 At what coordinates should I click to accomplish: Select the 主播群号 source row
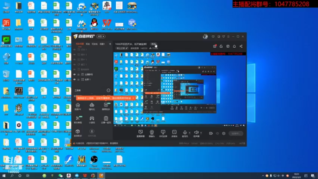coord(92,74)
